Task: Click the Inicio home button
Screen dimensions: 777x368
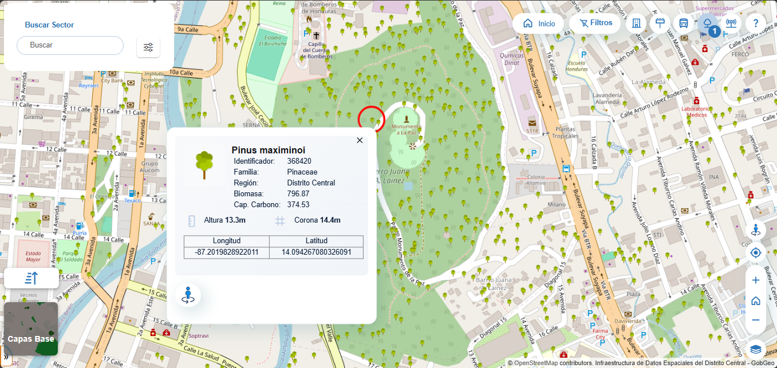Action: 539,23
